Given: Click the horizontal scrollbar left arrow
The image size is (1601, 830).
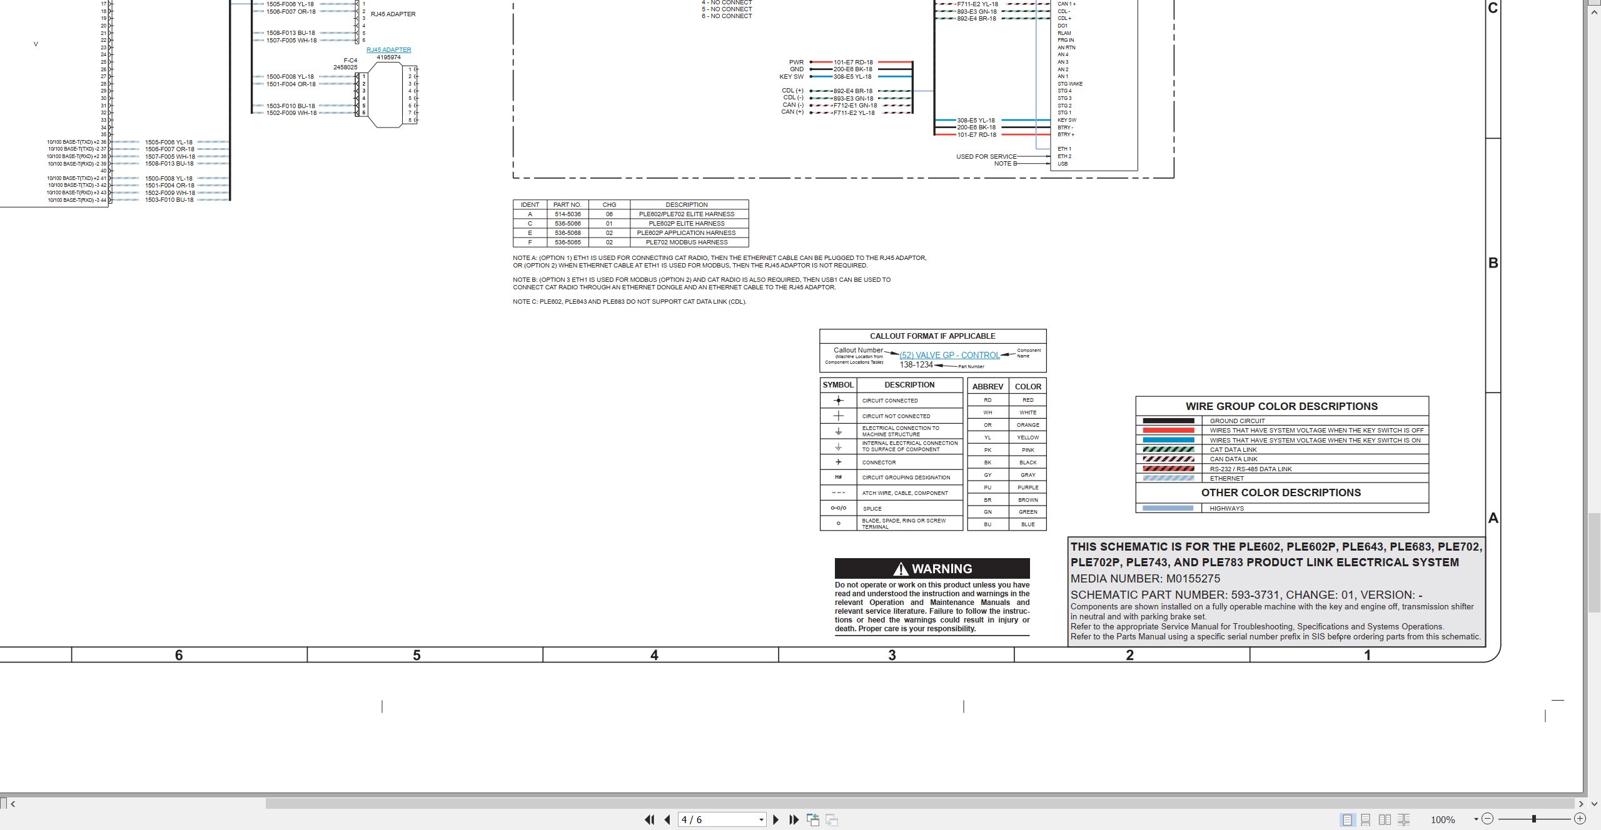Looking at the screenshot, I should click(x=13, y=804).
